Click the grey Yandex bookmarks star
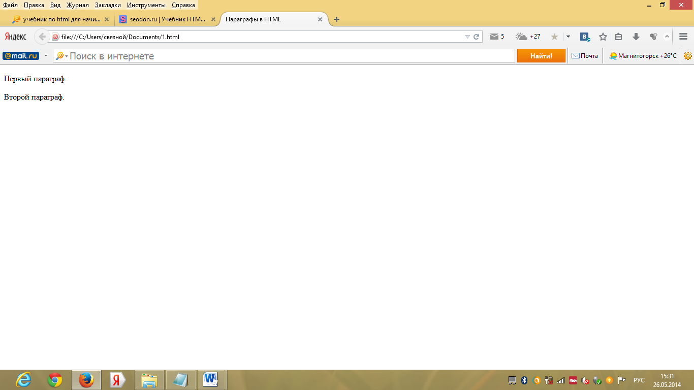This screenshot has height=390, width=694. [554, 37]
